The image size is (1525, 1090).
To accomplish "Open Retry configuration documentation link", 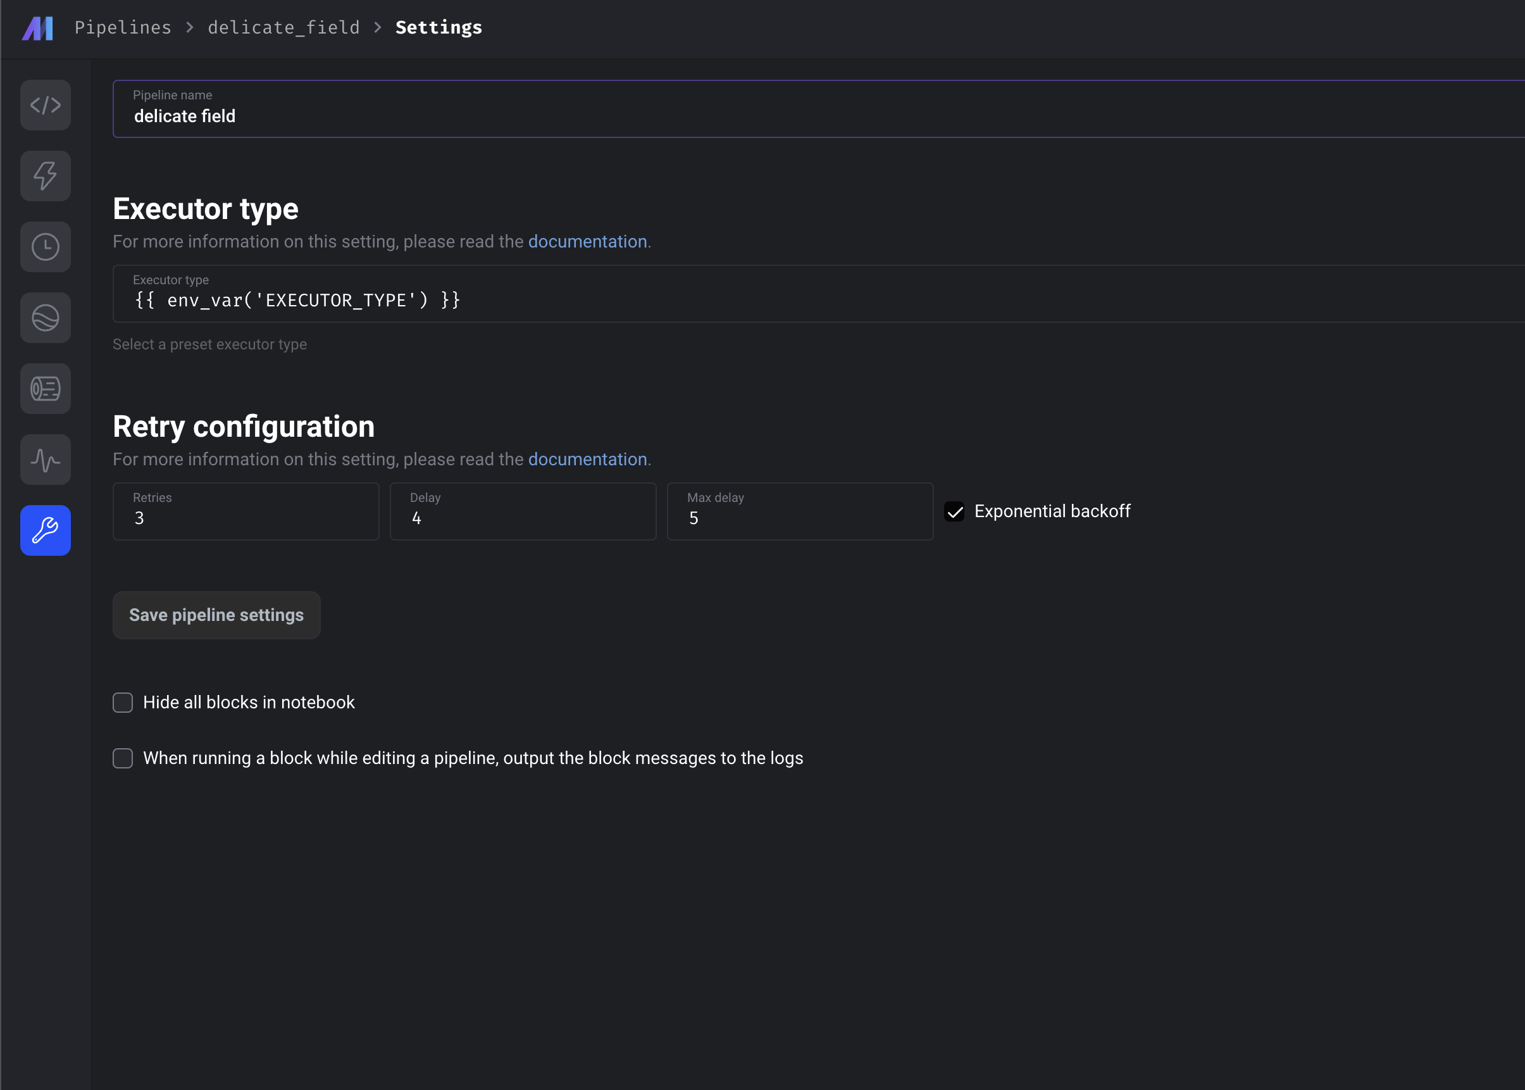I will 587,459.
